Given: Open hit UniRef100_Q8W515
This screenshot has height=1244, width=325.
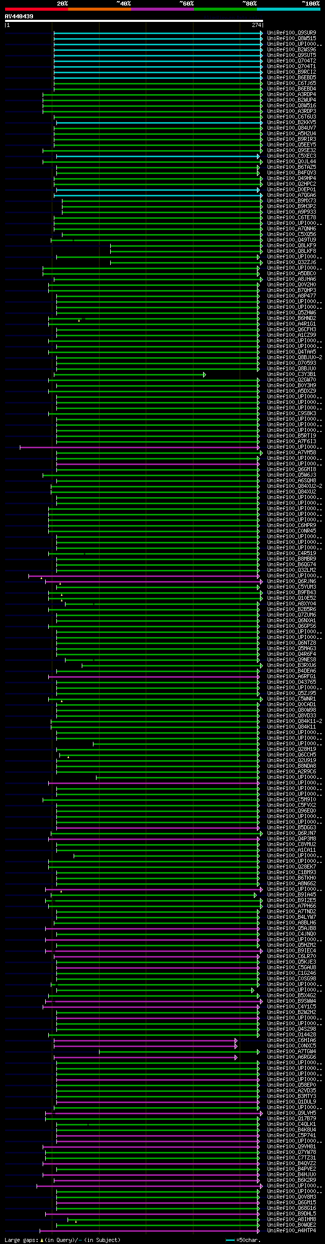Looking at the screenshot, I should [291, 39].
